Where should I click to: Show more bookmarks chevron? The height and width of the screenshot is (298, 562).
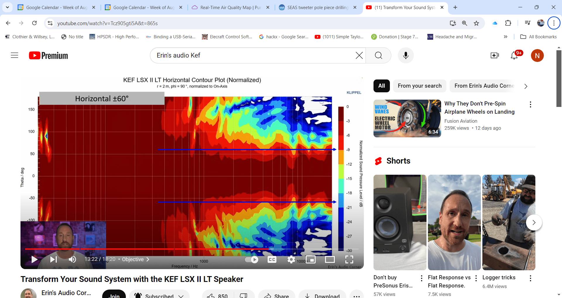506,37
